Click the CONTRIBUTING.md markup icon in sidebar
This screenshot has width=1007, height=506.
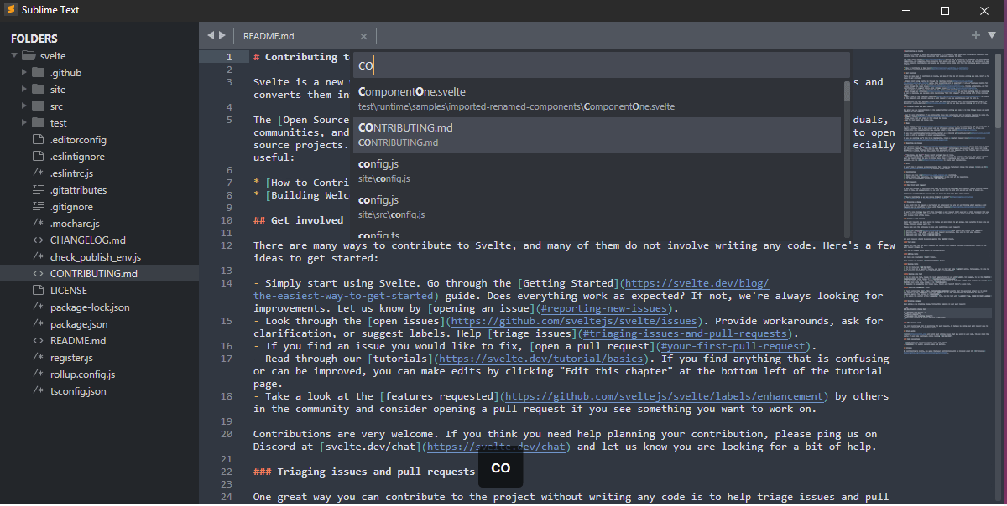pos(38,274)
